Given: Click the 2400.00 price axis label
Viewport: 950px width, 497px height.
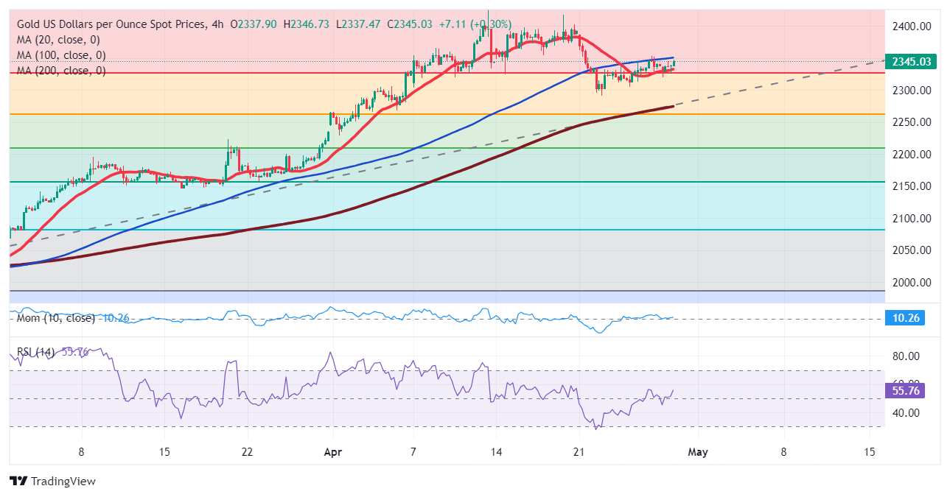Looking at the screenshot, I should coord(911,27).
